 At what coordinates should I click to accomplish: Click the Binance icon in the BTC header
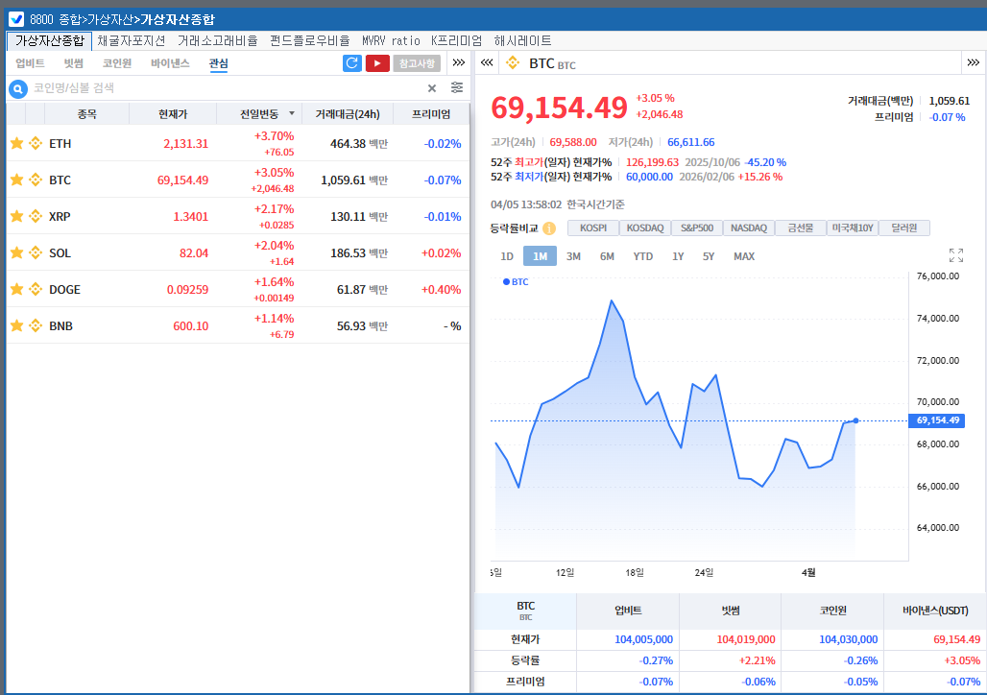pyautogui.click(x=513, y=63)
